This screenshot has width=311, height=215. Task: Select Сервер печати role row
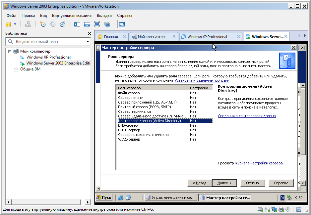click(165, 98)
